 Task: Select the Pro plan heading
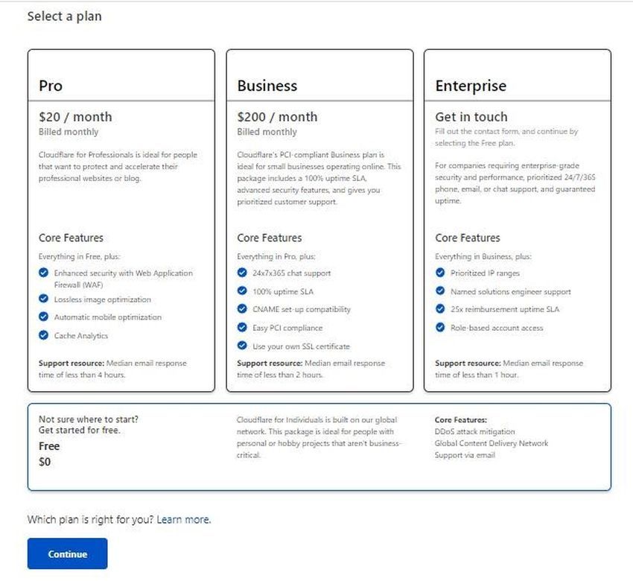click(x=51, y=86)
